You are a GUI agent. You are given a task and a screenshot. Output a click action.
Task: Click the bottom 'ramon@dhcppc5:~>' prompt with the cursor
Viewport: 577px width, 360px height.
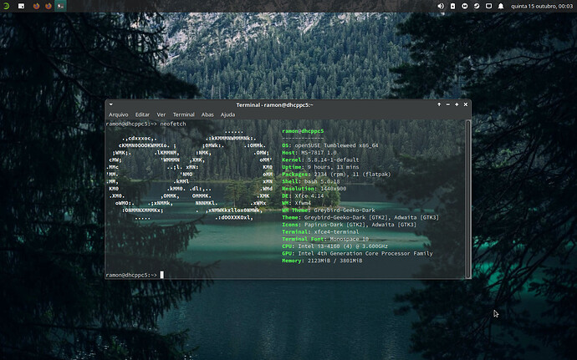135,275
